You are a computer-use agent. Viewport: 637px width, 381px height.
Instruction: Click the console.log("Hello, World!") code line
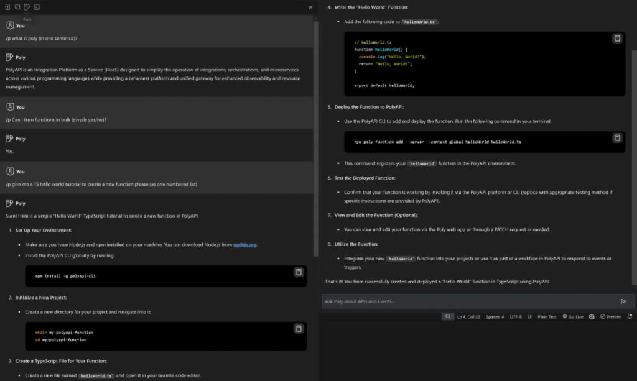click(393, 57)
